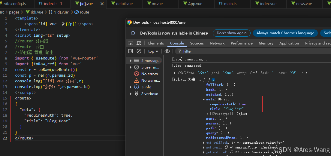Click the query: (...) property

point(218,133)
